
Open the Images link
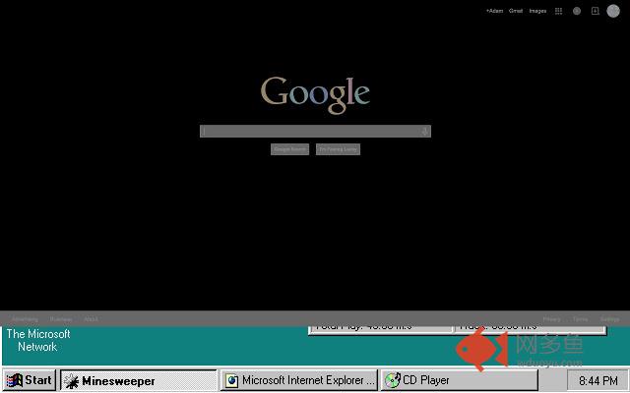tap(537, 11)
